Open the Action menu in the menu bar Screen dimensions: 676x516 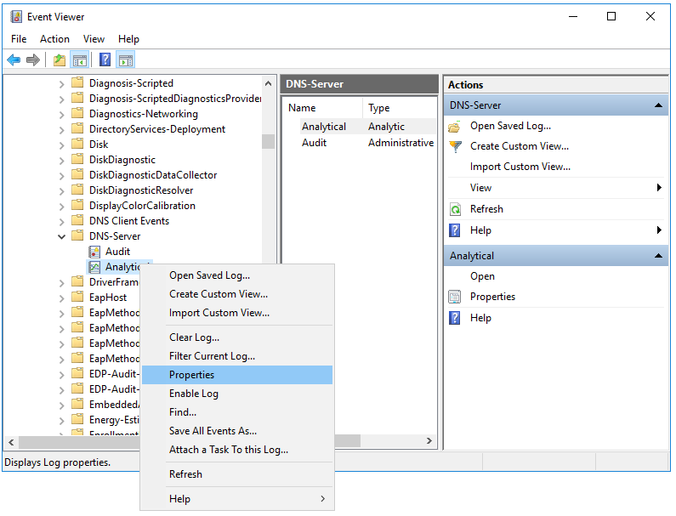(x=54, y=39)
